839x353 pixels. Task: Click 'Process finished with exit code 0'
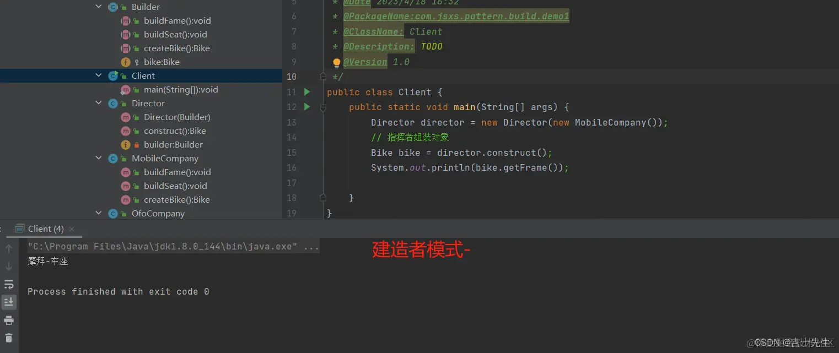click(119, 291)
